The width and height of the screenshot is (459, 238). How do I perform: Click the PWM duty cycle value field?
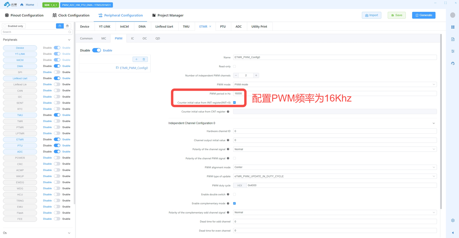341,185
